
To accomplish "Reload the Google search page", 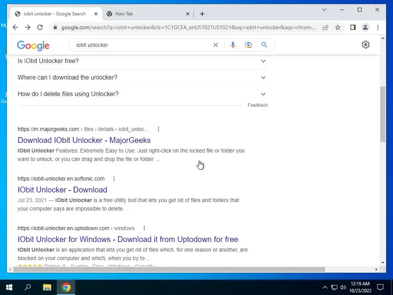I will point(40,27).
